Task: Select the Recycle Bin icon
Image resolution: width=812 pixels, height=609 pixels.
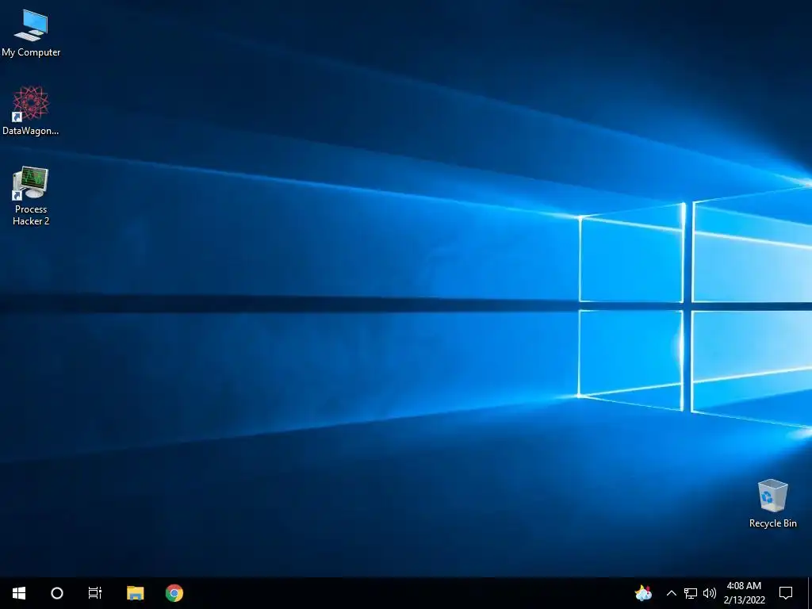Action: coord(772,504)
